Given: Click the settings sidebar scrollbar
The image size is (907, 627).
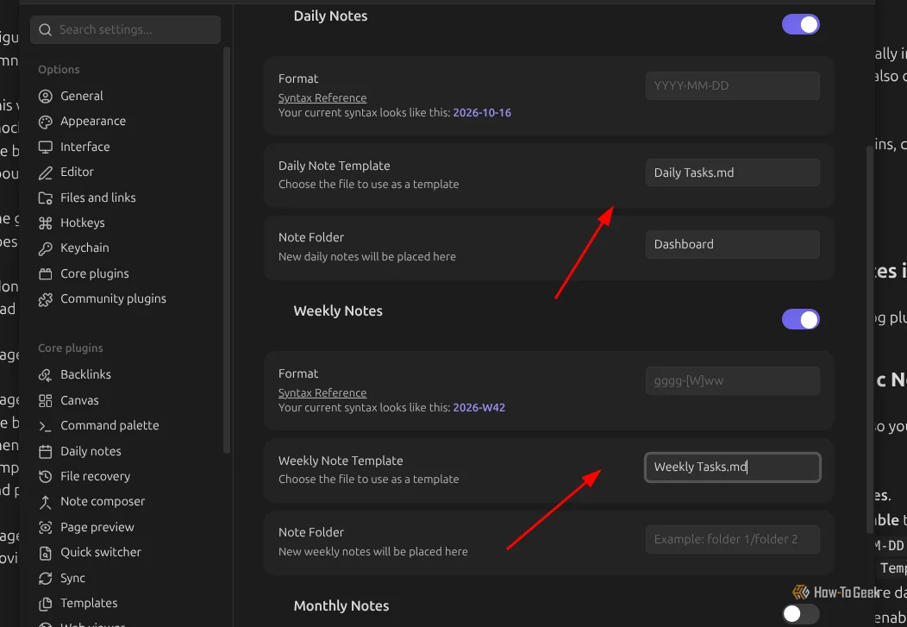Looking at the screenshot, I should 227,250.
